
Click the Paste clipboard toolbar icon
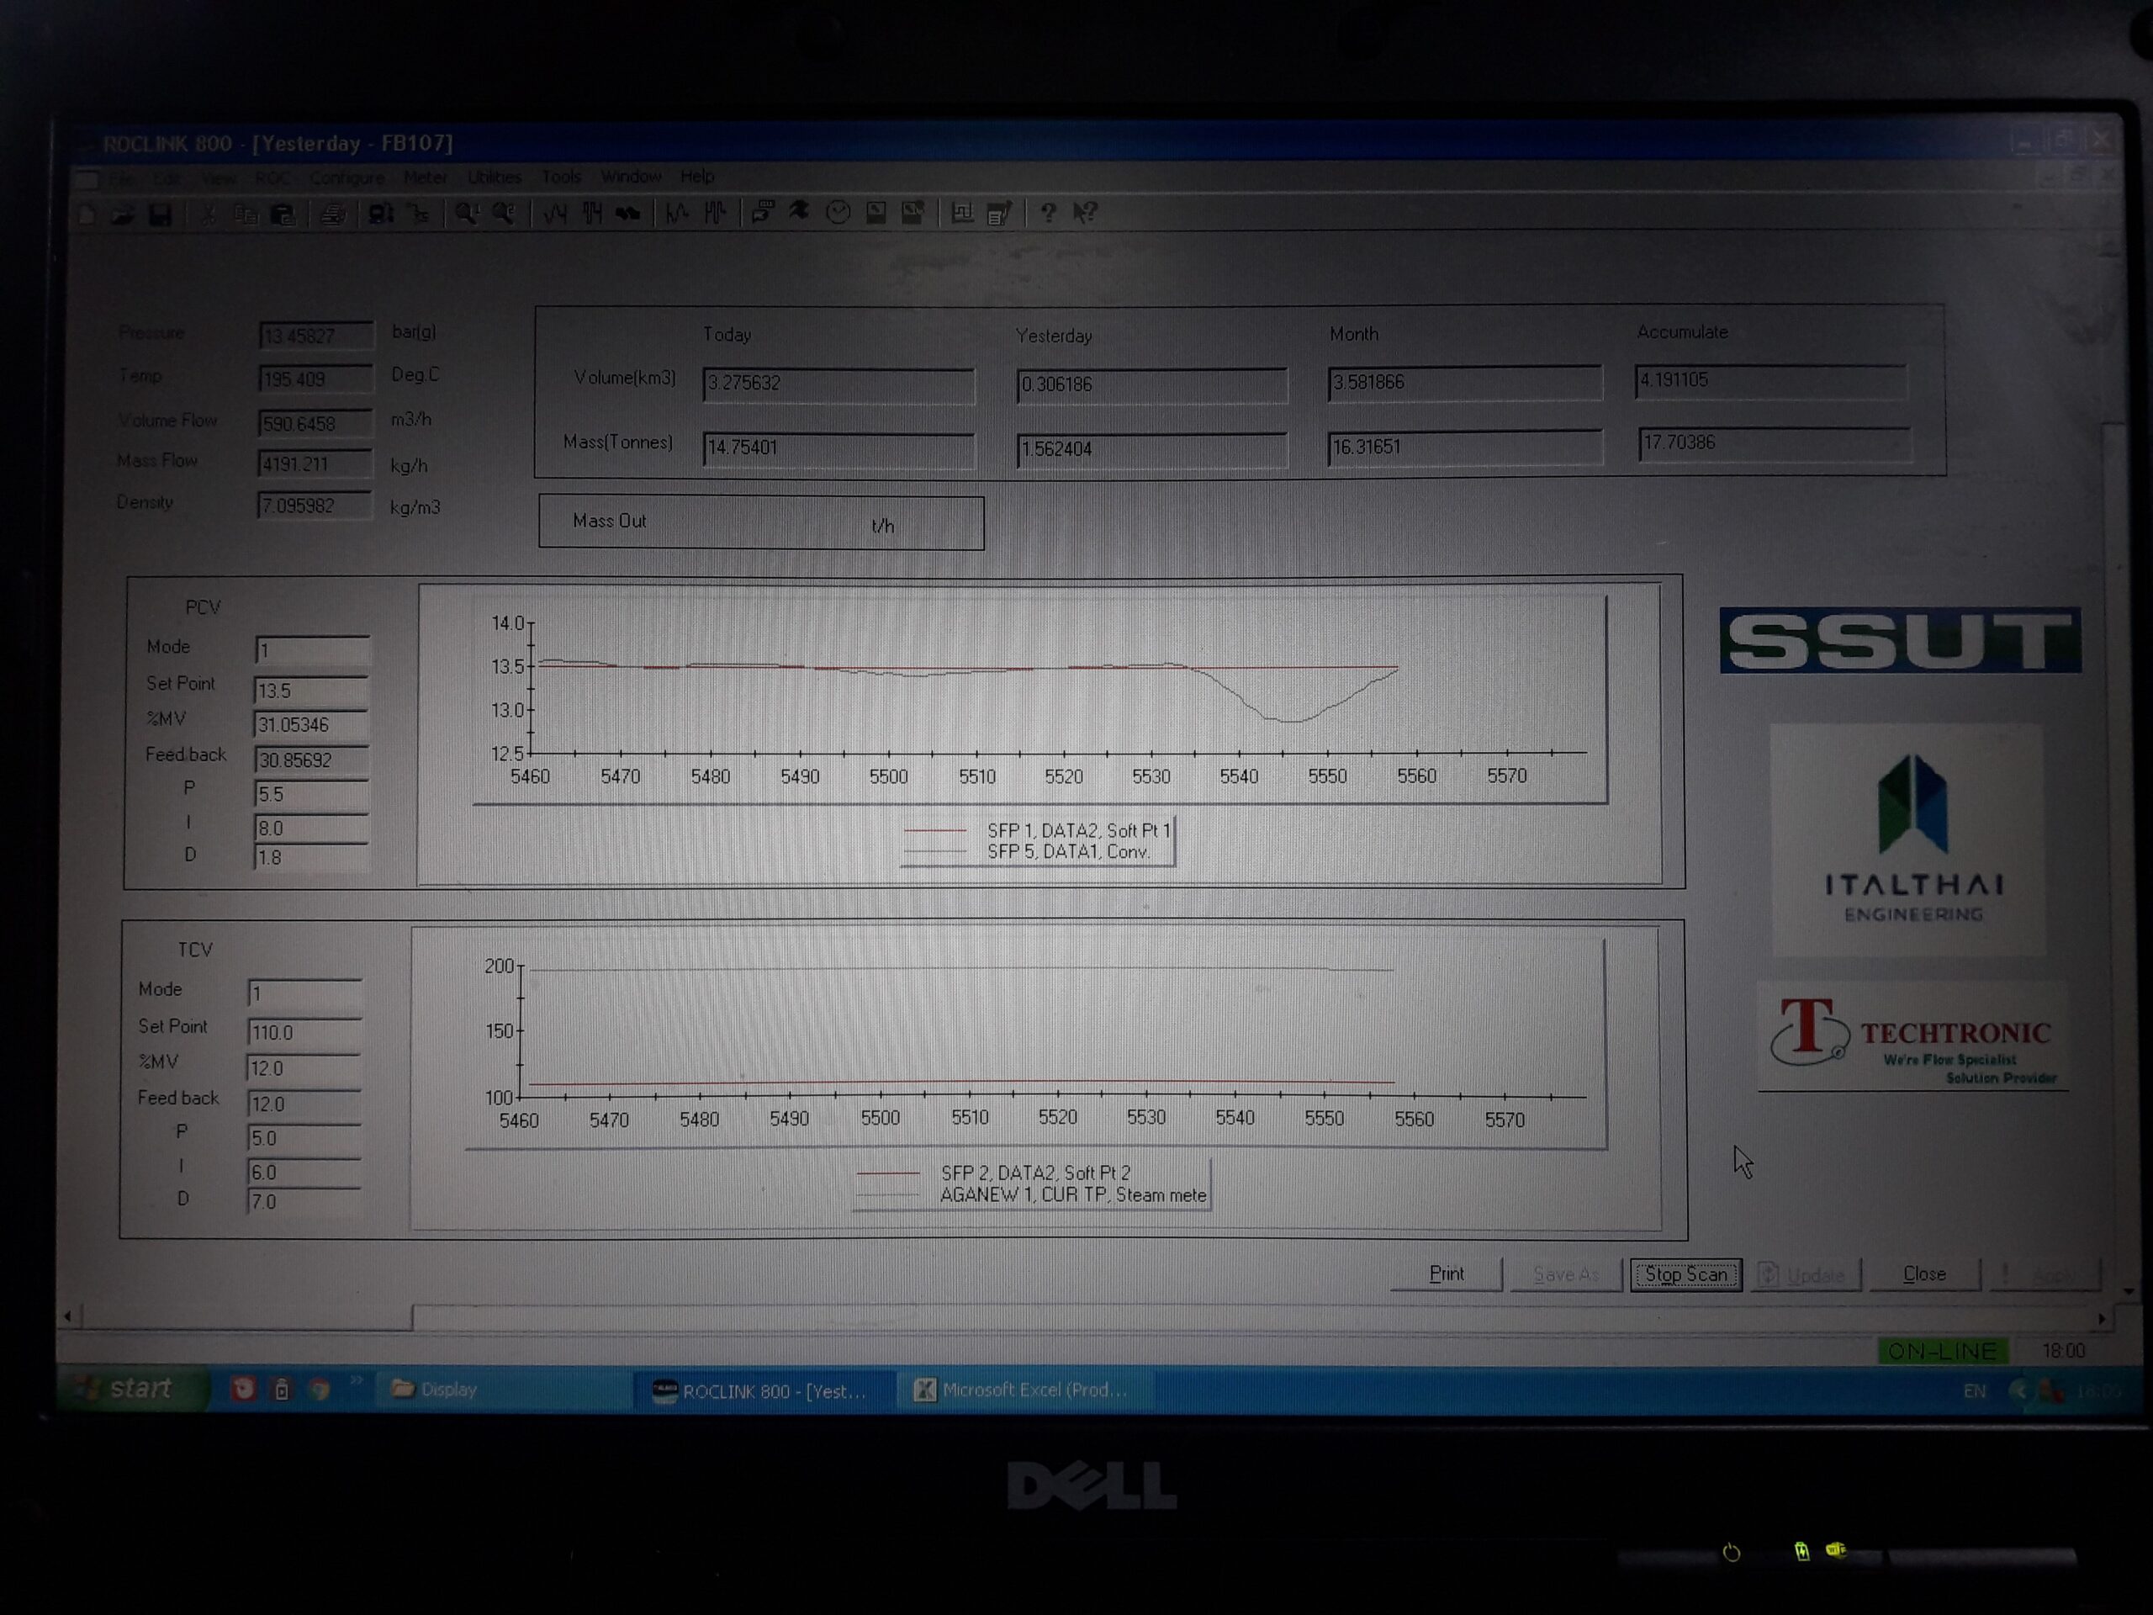(283, 214)
